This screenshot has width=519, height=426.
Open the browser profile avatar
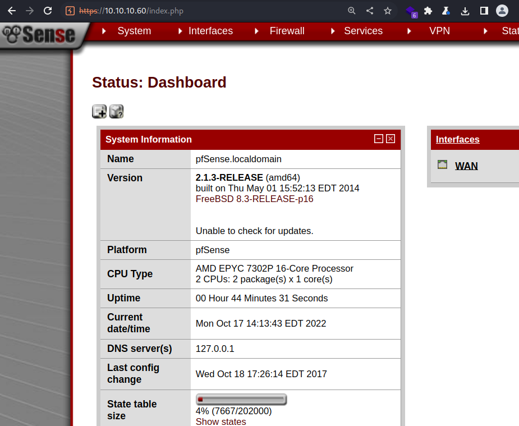tap(502, 11)
